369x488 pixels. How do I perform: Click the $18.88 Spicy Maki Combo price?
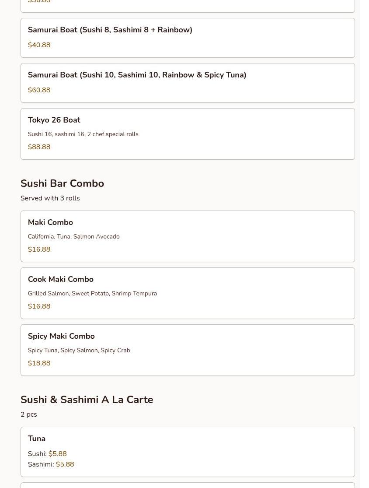[x=39, y=363]
